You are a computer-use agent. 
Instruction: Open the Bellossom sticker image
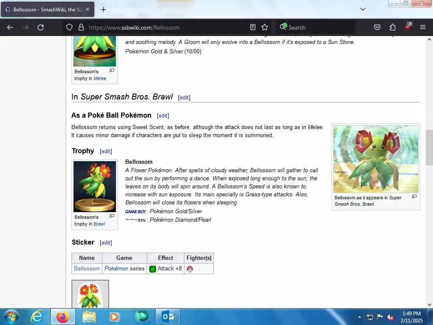(90, 295)
